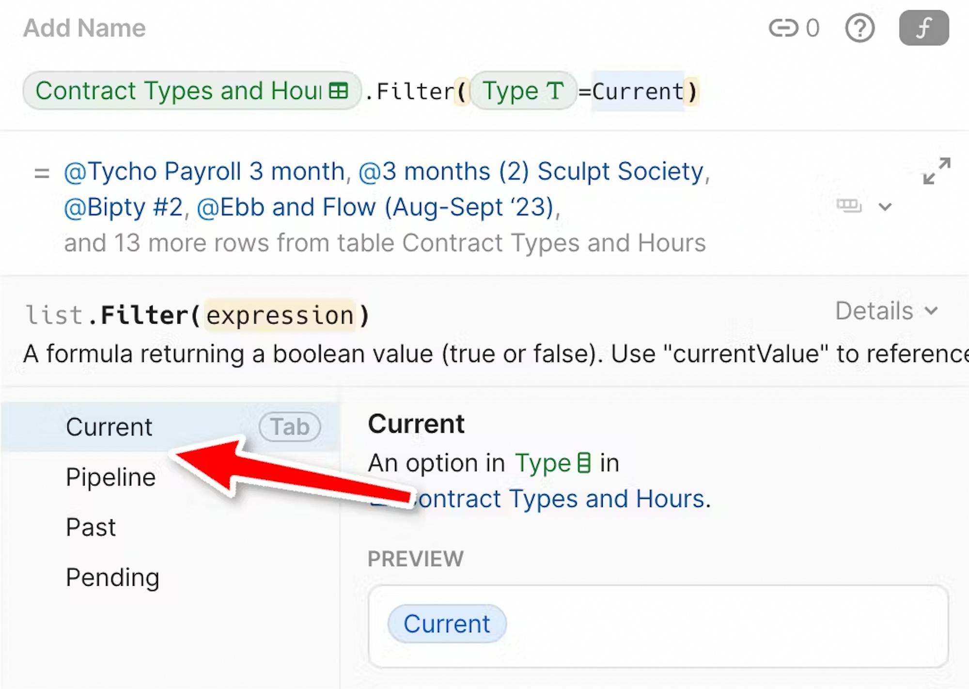
Task: Click the blue Current preview chip
Action: [447, 624]
